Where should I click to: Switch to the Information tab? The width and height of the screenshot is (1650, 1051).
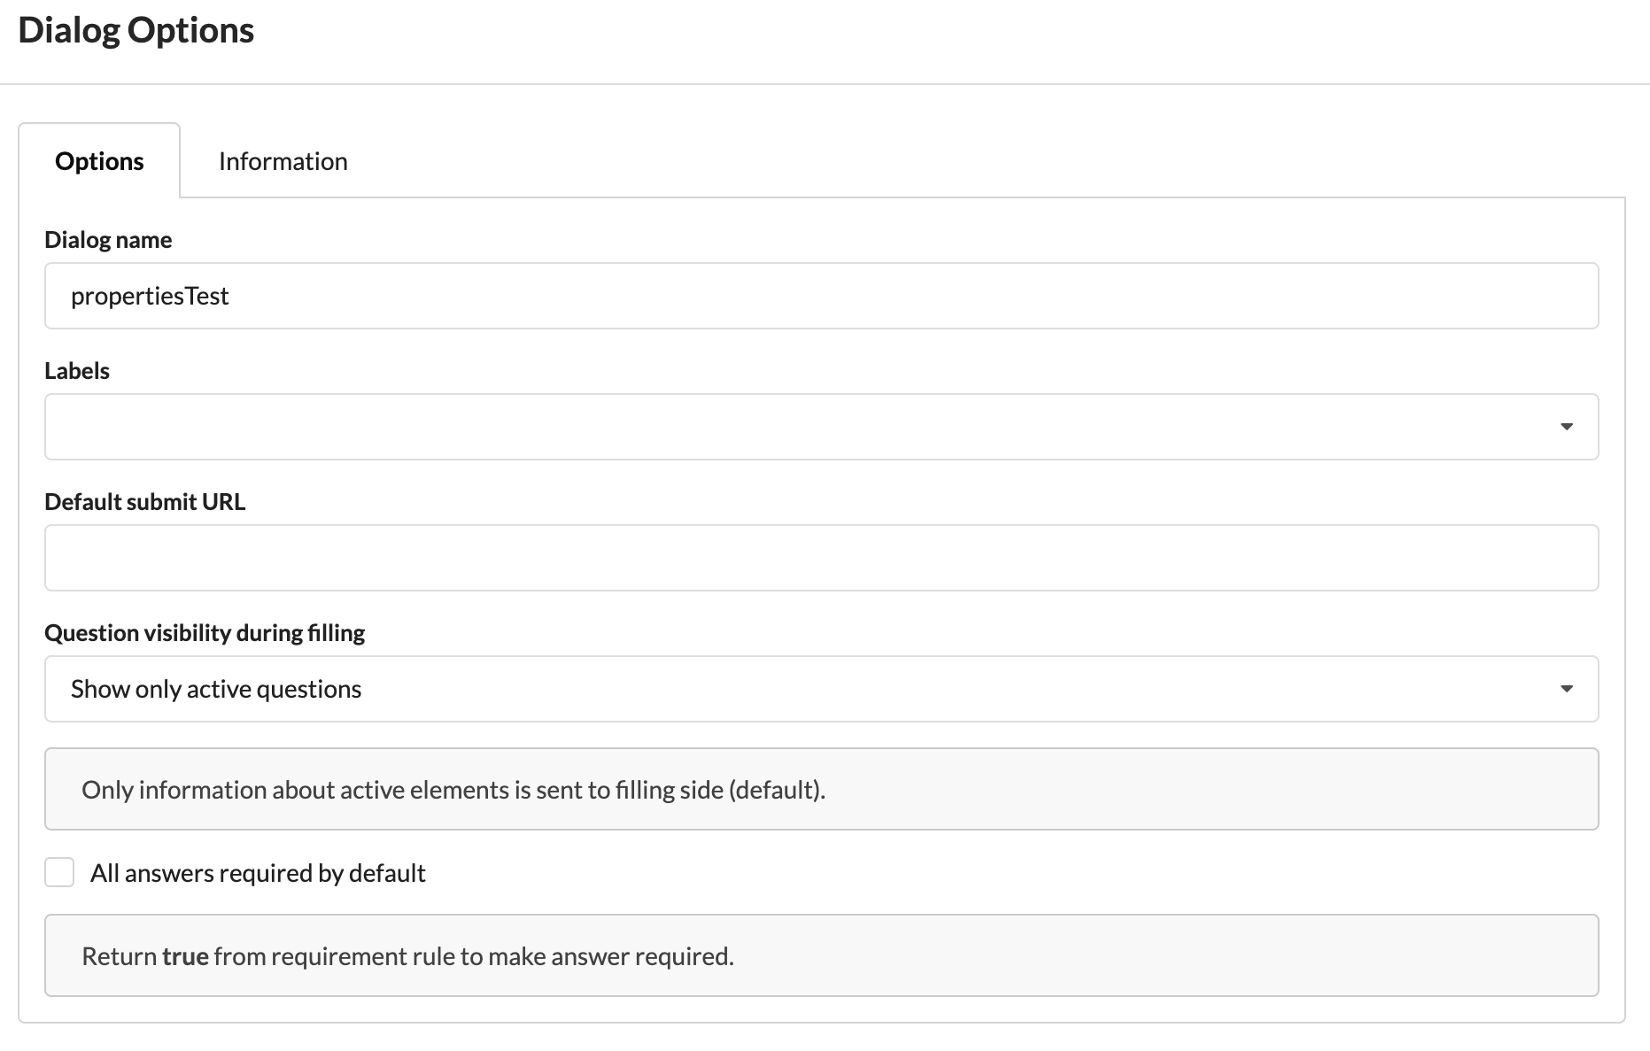pyautogui.click(x=283, y=160)
